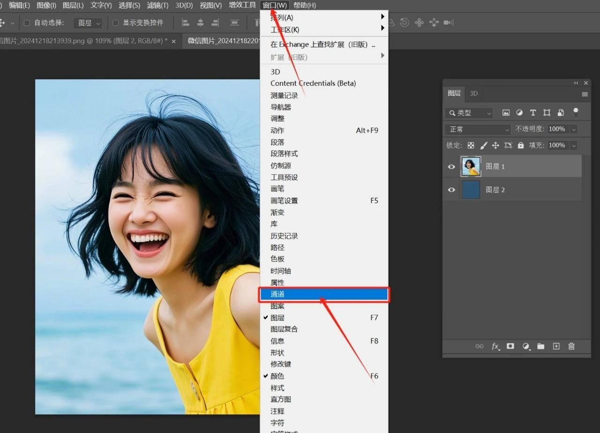Open the layer styles fx menu
600x433 pixels.
coord(495,346)
